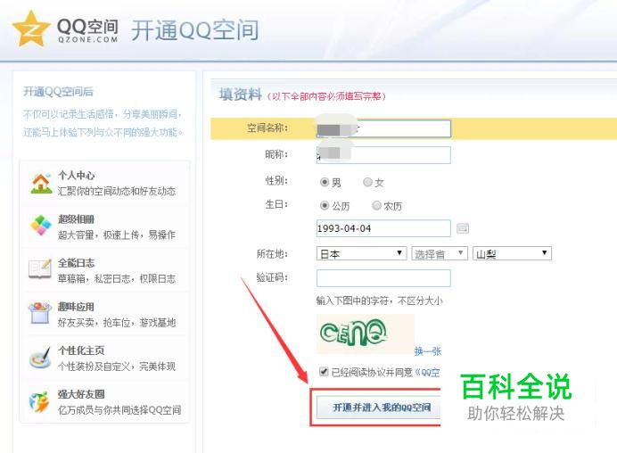617x453 pixels.
Task: Click the 个性化主页 heading text
Action: click(81, 350)
